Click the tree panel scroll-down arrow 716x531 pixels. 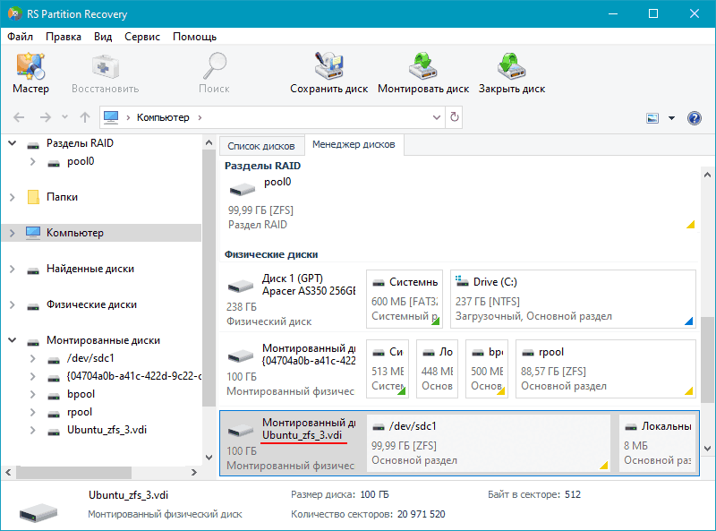pyautogui.click(x=209, y=458)
